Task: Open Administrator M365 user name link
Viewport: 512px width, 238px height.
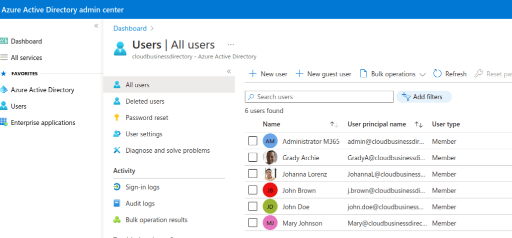Action: click(x=311, y=141)
